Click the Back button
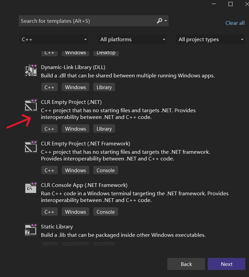Viewport: 249px width, 277px height. [186, 264]
